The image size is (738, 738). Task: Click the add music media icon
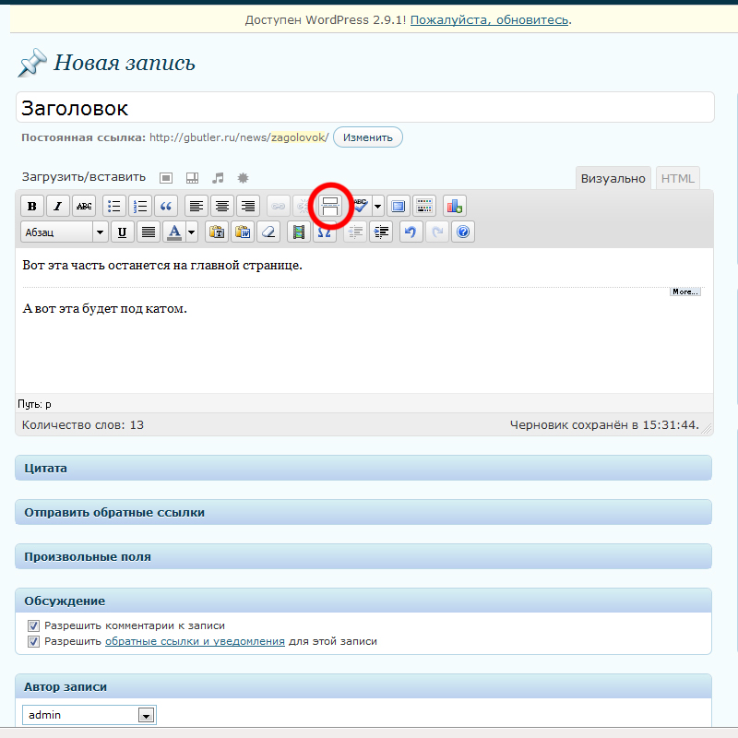tap(218, 177)
